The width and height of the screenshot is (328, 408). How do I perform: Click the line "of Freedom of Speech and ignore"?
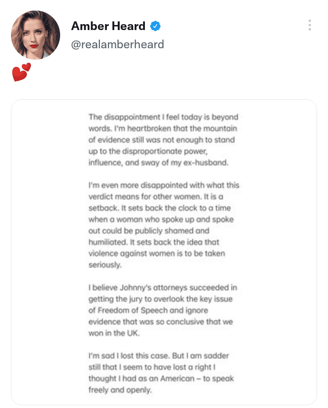pos(148,311)
